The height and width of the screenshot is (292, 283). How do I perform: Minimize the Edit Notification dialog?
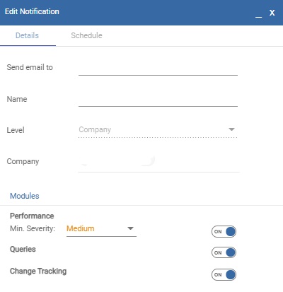click(258, 16)
